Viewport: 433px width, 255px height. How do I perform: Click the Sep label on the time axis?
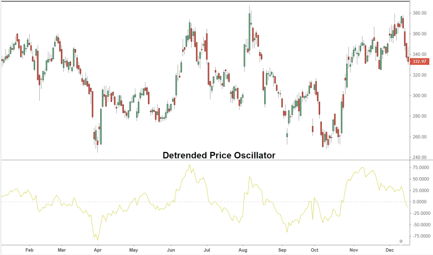(x=282, y=250)
